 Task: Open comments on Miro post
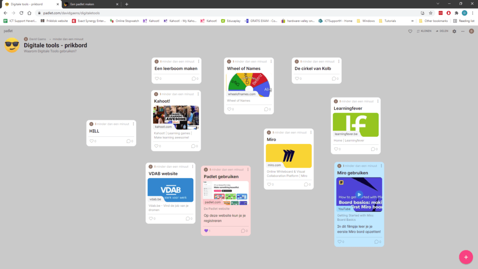306,184
